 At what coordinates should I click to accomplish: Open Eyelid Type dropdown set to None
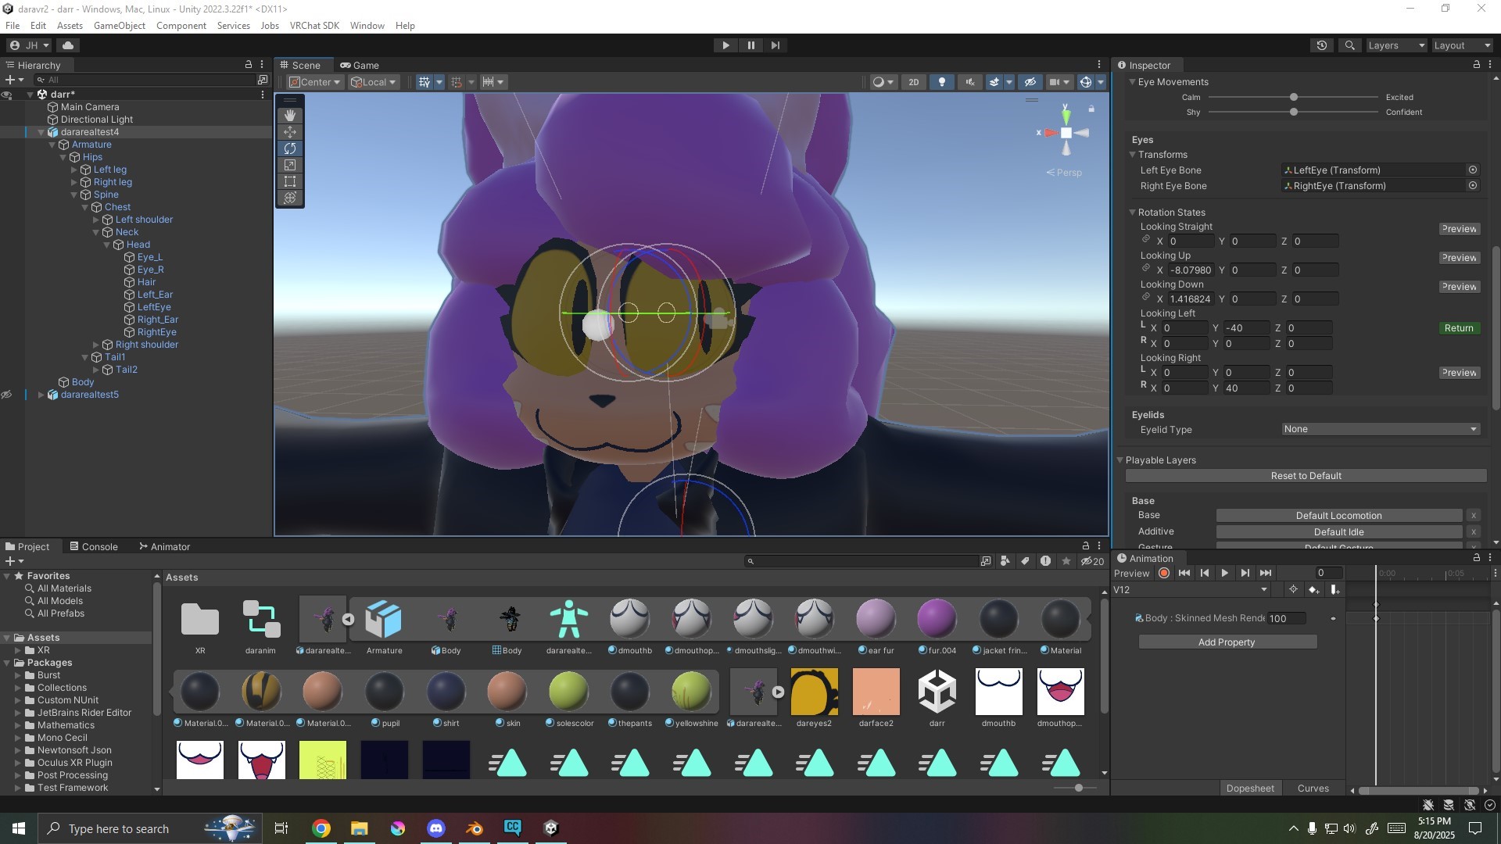1381,429
